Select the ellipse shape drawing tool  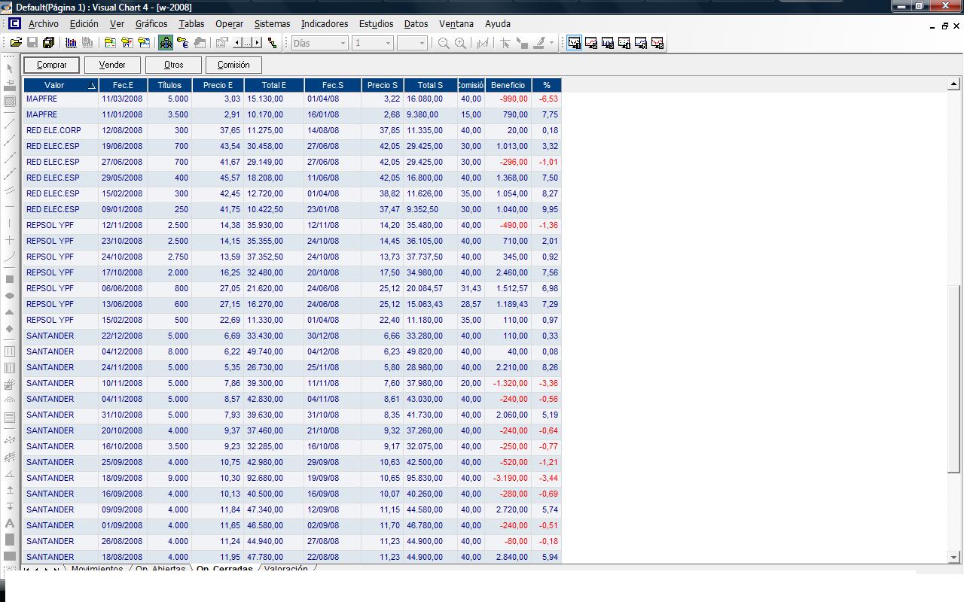click(x=10, y=296)
